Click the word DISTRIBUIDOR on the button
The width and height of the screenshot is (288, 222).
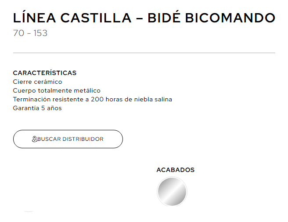coord(83,139)
